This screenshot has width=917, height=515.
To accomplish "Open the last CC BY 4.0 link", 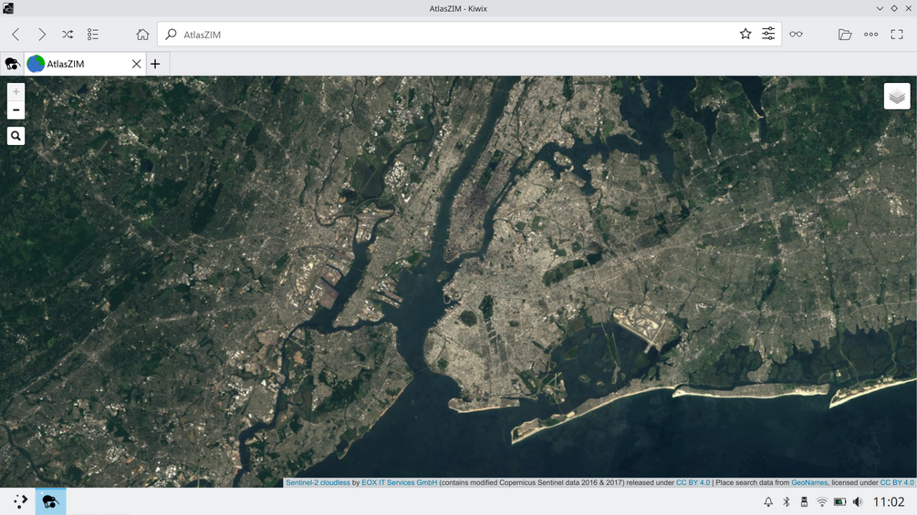I will [897, 482].
